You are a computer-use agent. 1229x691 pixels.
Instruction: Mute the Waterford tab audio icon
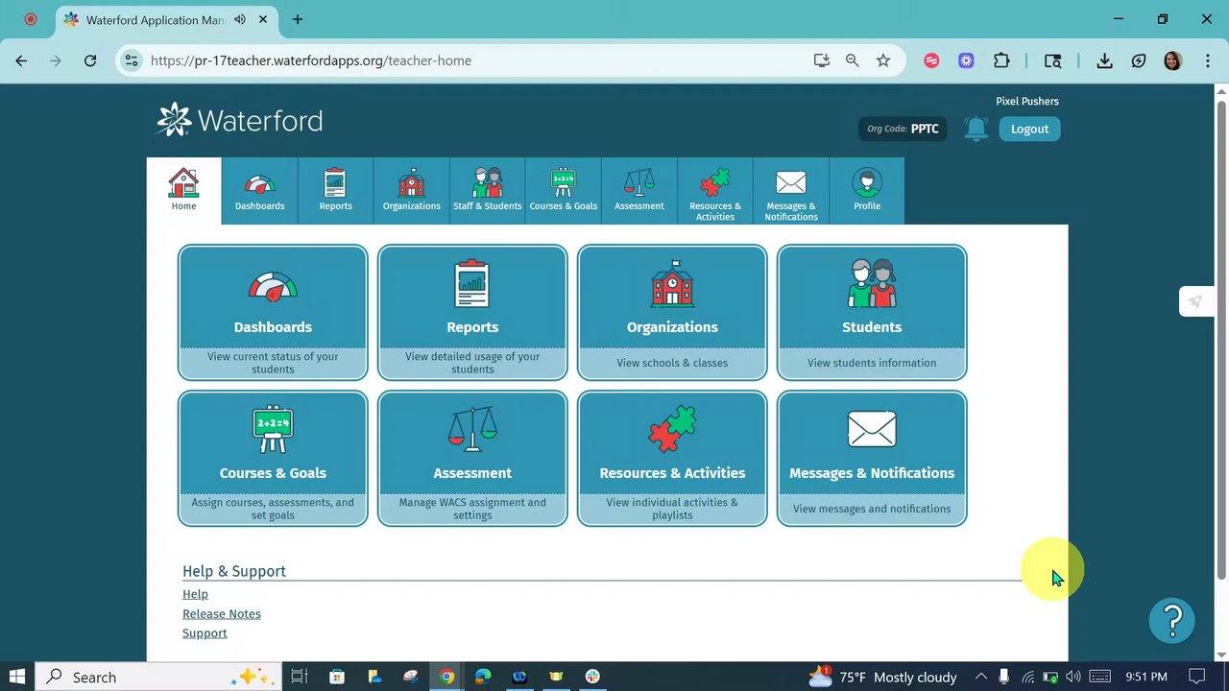pos(239,19)
